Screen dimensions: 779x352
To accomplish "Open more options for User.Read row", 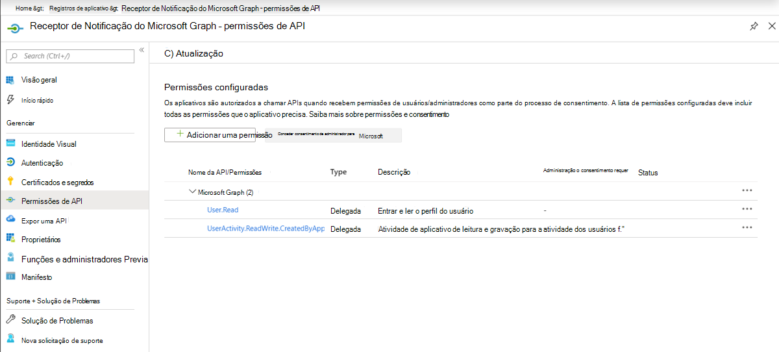I will pos(747,209).
